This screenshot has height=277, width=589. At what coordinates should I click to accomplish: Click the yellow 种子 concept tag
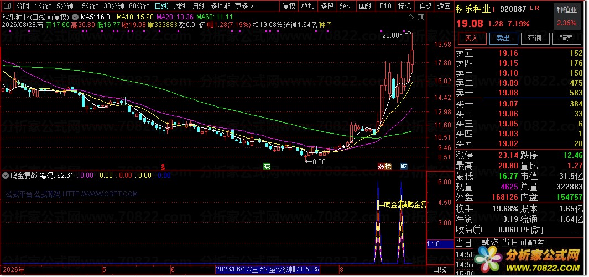[x=325, y=25]
